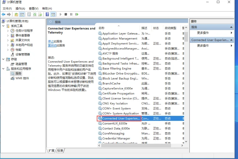Select the BitLocker Drive Encryption service row

tap(120, 74)
